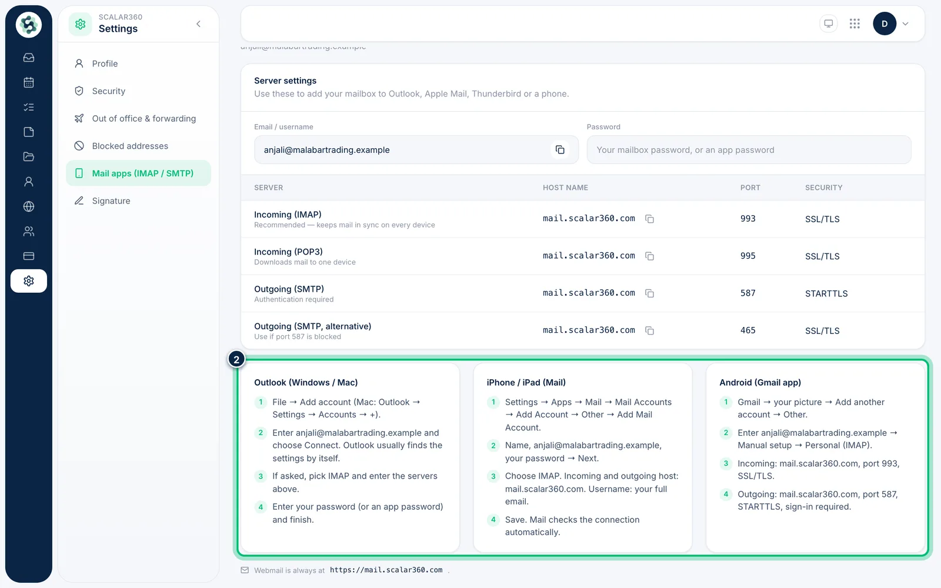This screenshot has height=588, width=941.
Task: Click port 465 value
Action: coord(748,330)
